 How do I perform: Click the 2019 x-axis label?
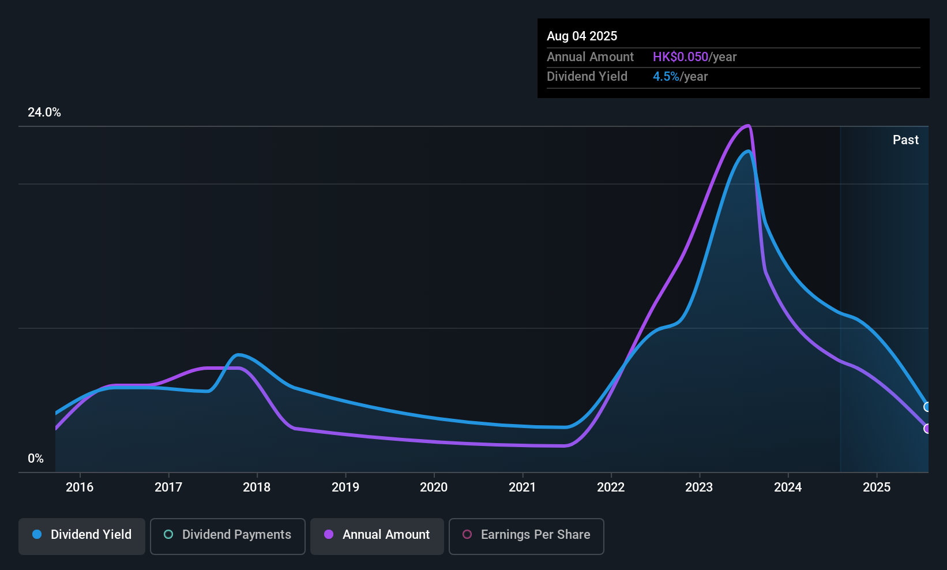coord(345,487)
